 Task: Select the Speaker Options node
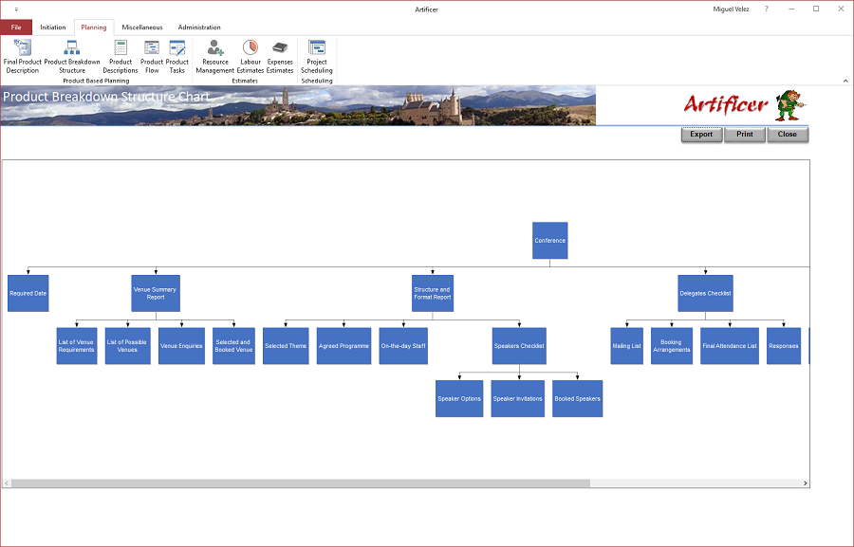click(x=459, y=399)
